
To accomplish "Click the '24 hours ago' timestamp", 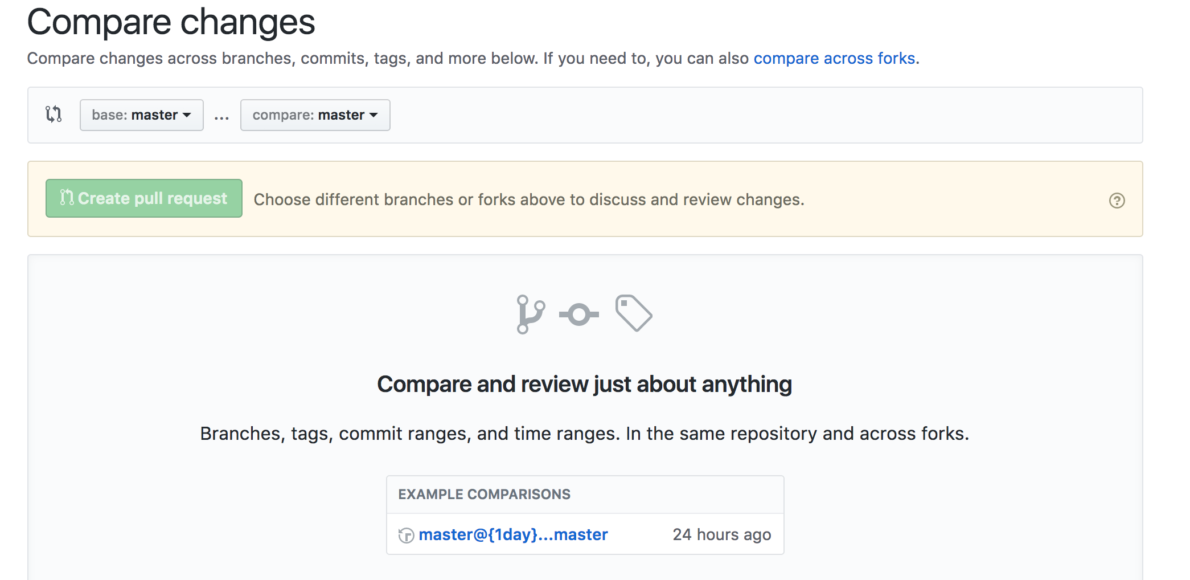I will [x=721, y=534].
